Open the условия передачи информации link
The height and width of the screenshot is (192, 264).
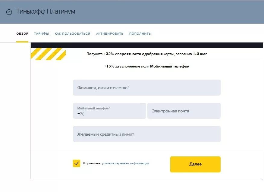coord(125,163)
